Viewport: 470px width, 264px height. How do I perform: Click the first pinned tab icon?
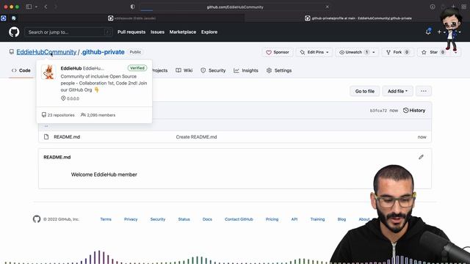click(3, 18)
